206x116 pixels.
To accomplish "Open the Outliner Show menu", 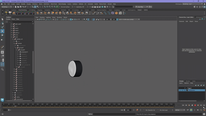I will pyautogui.click(x=13, y=19).
